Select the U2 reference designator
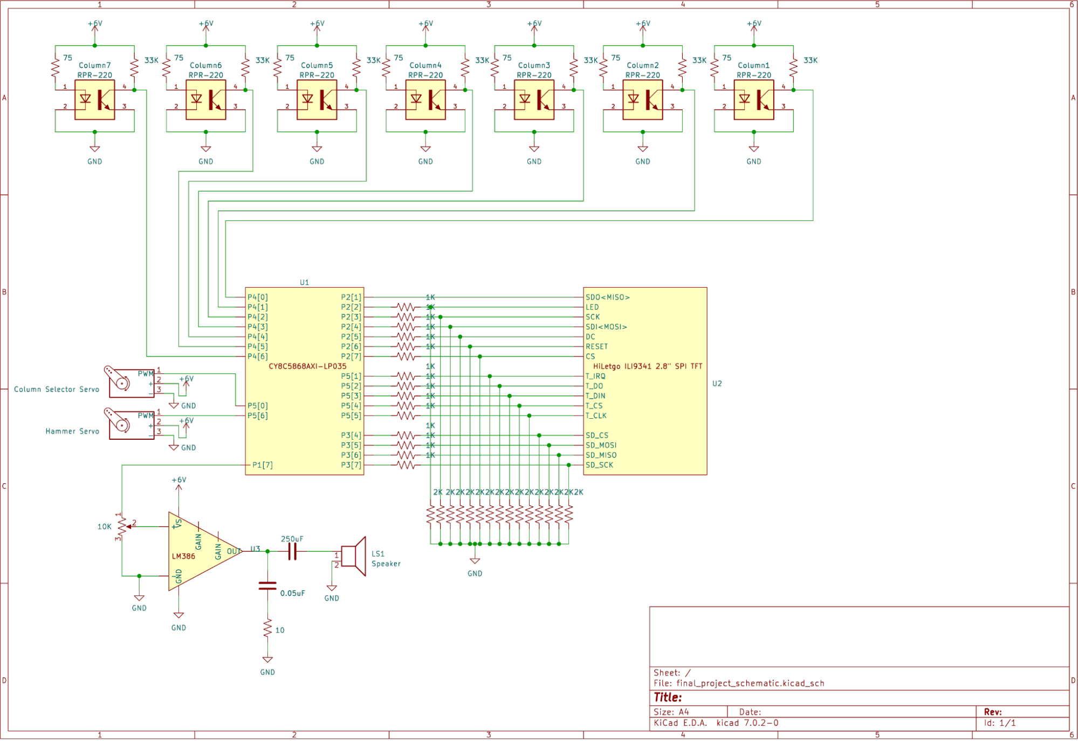The height and width of the screenshot is (741, 1078). [717, 384]
